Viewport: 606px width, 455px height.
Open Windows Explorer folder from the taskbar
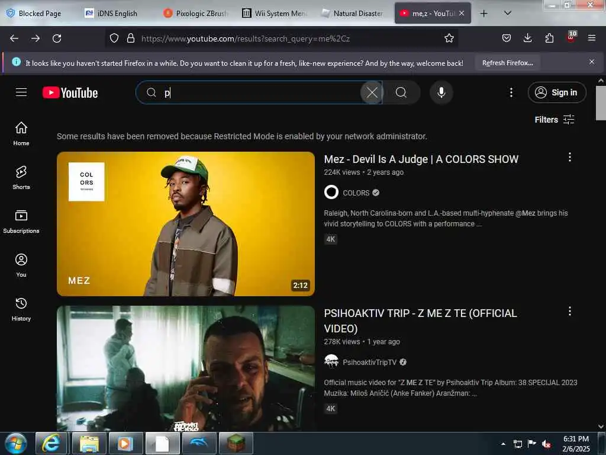coord(89,443)
